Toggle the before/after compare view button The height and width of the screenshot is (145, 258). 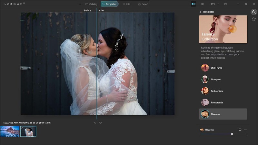click(193, 4)
